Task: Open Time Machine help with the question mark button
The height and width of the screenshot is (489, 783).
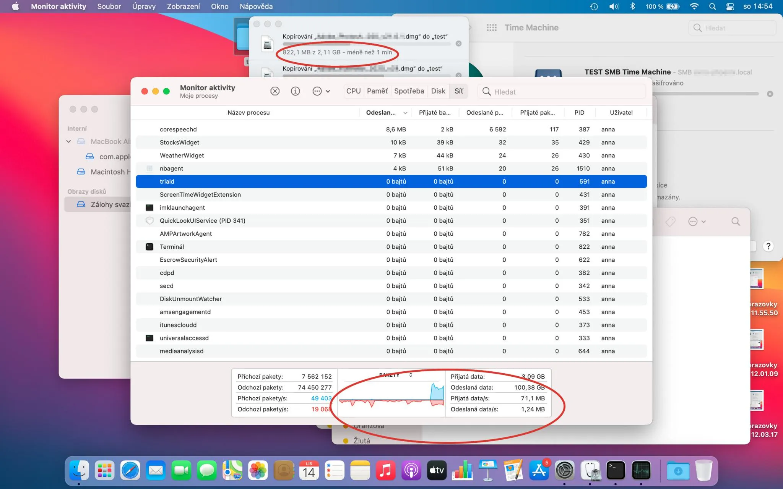Action: [x=768, y=246]
